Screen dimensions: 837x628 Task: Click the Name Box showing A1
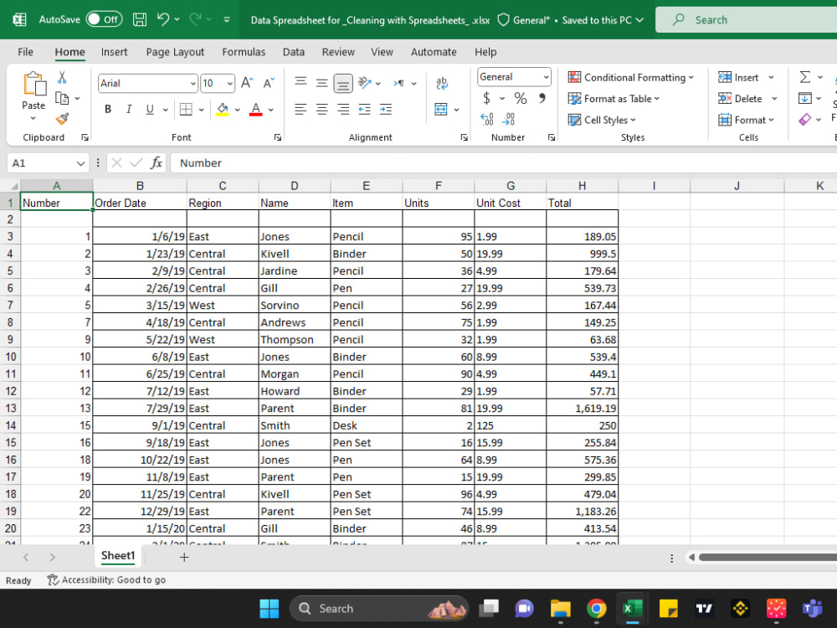(x=39, y=162)
